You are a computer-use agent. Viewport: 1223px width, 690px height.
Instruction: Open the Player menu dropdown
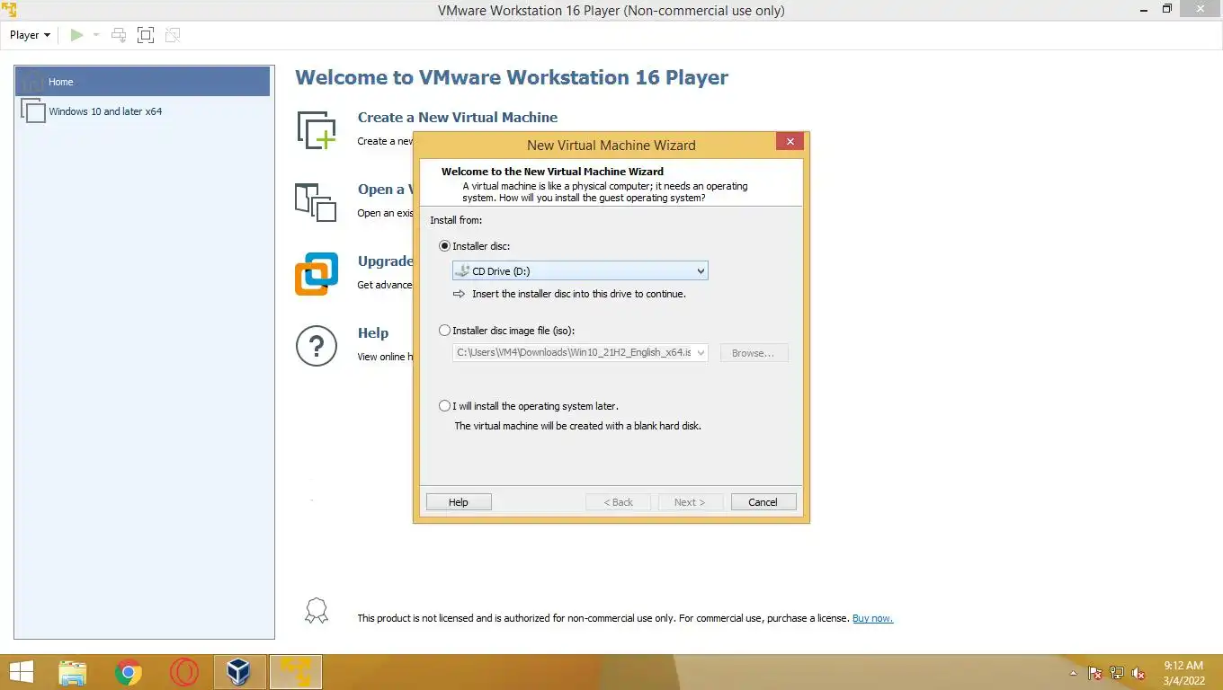[x=30, y=35]
